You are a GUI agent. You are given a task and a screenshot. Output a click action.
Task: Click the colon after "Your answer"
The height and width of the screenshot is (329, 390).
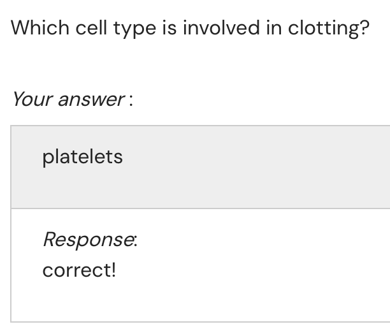click(x=131, y=101)
